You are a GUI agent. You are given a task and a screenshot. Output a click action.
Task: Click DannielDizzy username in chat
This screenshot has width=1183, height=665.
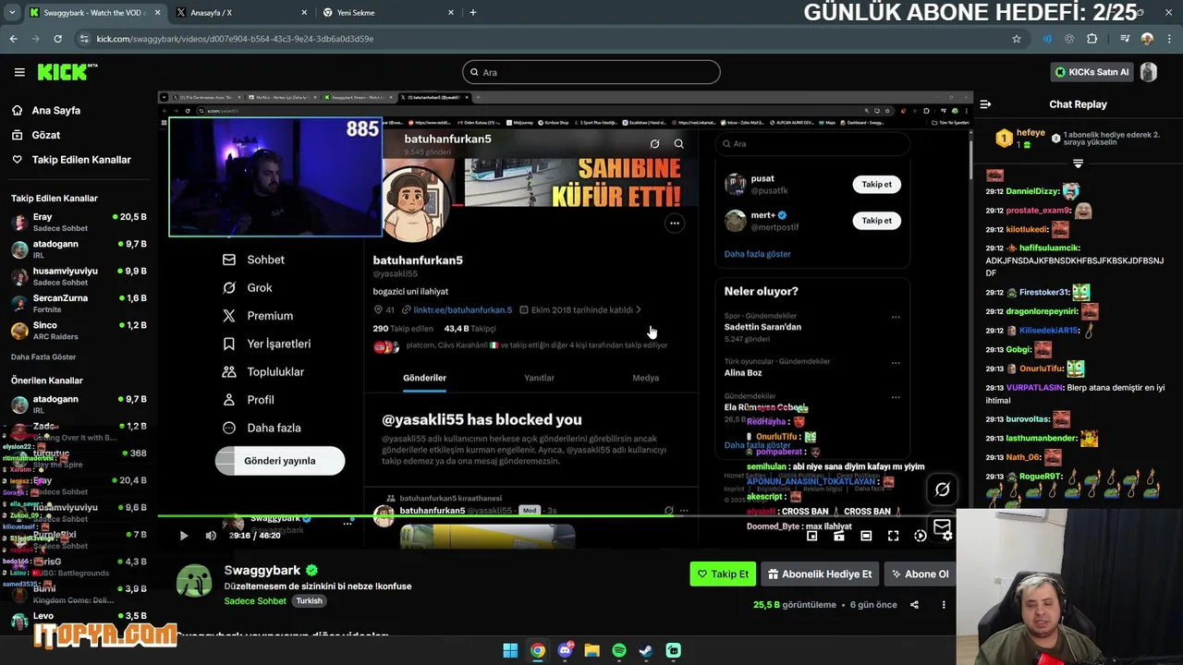click(x=1032, y=191)
